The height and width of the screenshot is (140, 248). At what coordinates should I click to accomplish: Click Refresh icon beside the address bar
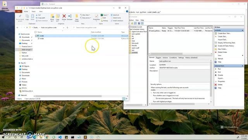[67, 28]
